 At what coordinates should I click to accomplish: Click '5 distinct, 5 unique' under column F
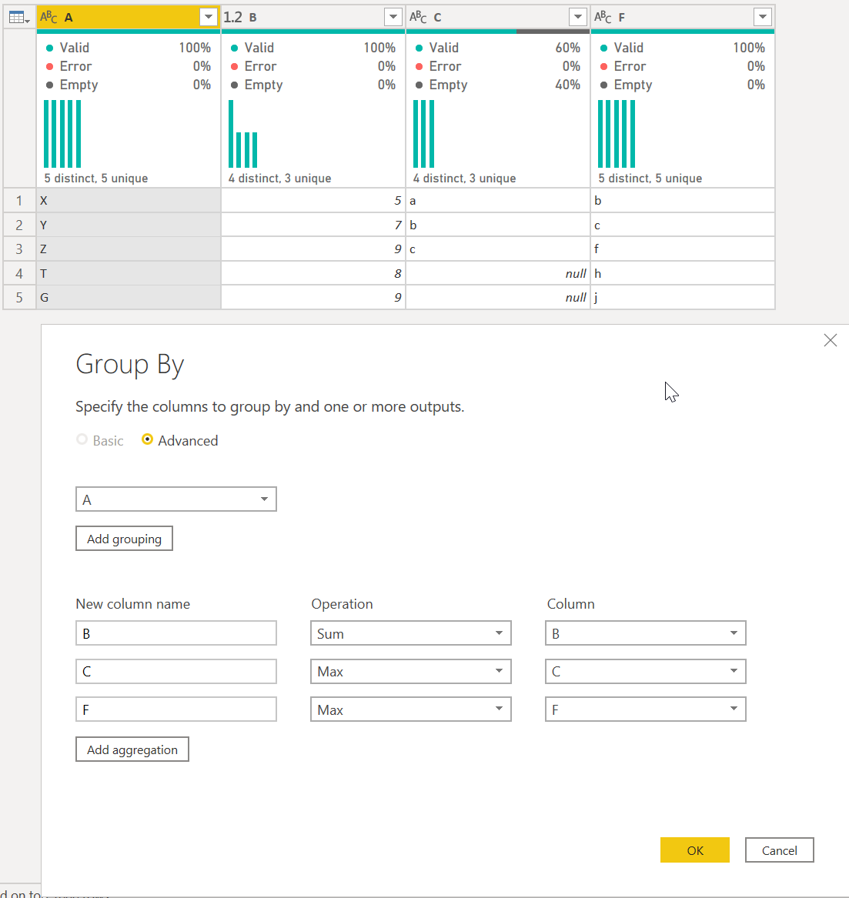tap(650, 178)
